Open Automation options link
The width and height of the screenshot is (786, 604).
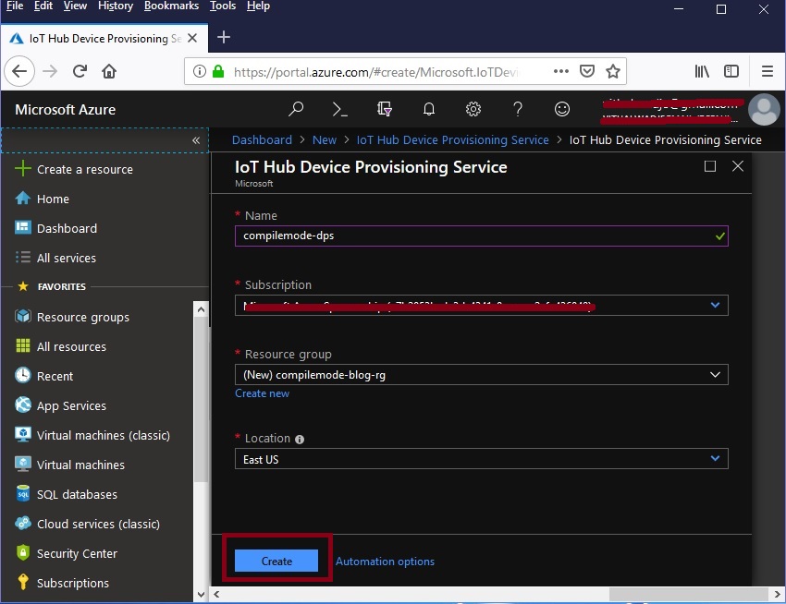[x=385, y=561]
